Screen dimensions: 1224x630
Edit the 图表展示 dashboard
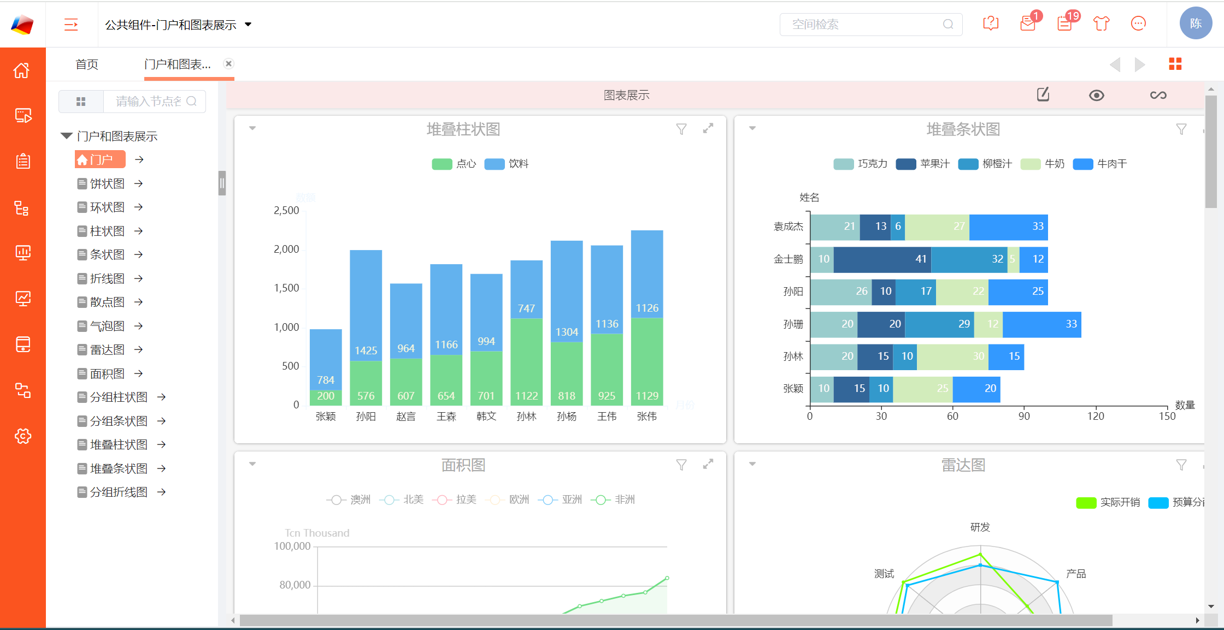[x=1043, y=94]
